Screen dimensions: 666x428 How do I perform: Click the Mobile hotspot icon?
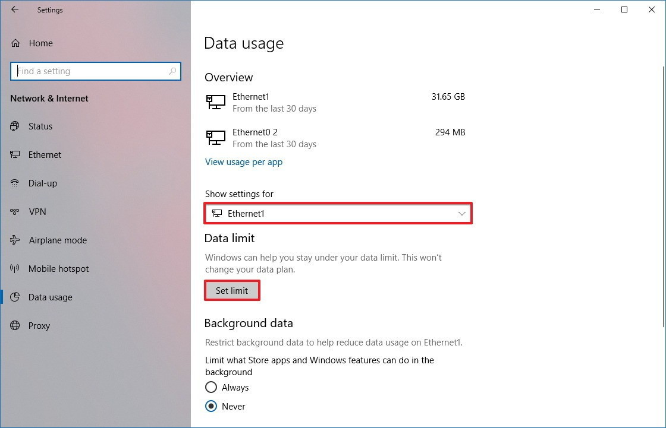point(15,269)
